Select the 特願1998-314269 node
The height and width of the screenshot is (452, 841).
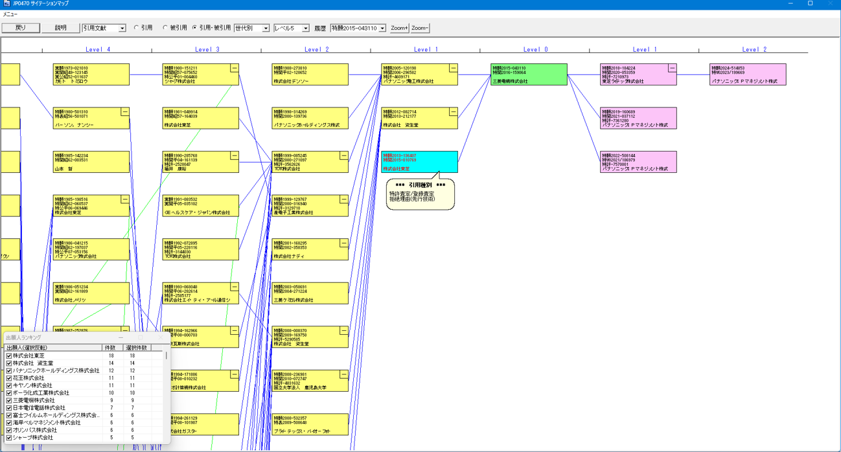click(x=310, y=119)
